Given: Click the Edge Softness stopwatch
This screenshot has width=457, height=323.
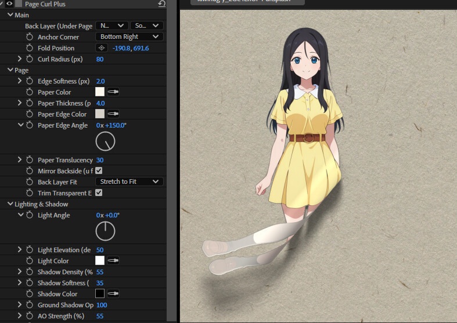Looking at the screenshot, I should [30, 81].
